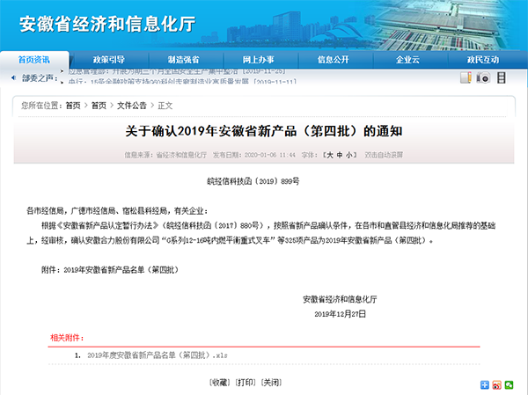Select the 信息公开 navigation item

coord(333,59)
